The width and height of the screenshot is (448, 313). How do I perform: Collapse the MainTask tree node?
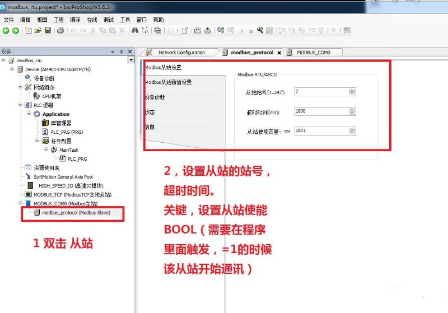click(x=46, y=150)
